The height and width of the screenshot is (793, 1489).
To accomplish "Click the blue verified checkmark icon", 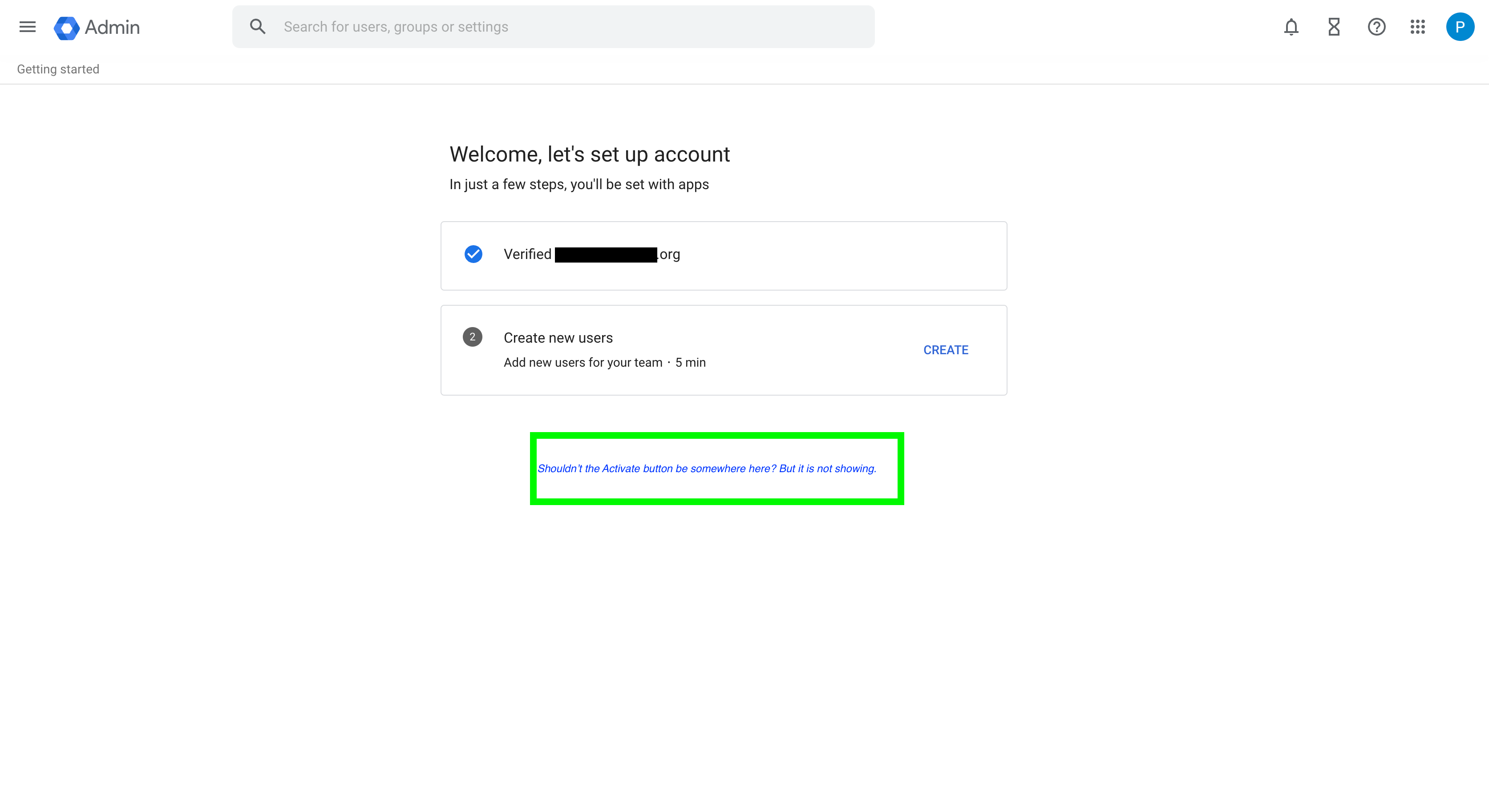I will (x=473, y=254).
